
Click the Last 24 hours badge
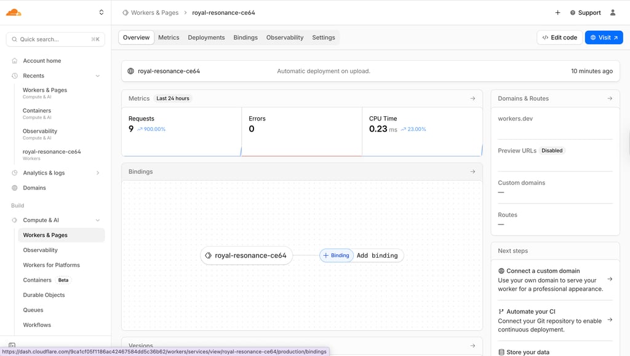(x=173, y=98)
